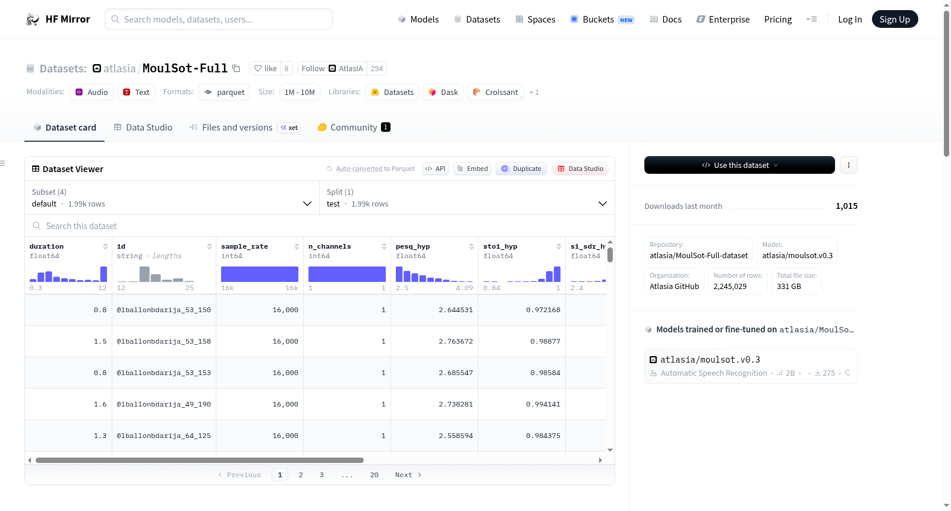Click the heart like button

point(265,68)
